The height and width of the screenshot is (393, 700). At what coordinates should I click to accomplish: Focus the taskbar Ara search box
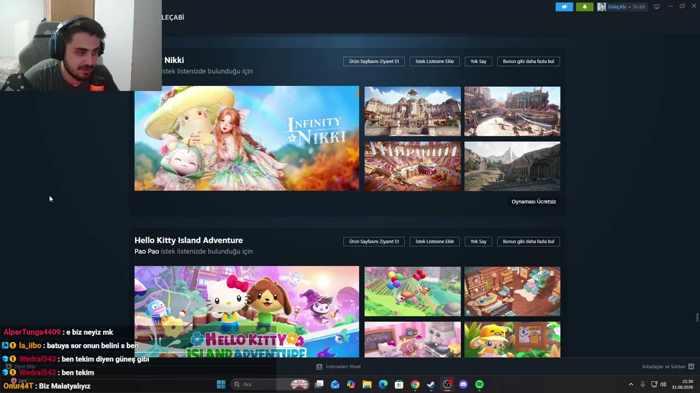click(x=271, y=384)
